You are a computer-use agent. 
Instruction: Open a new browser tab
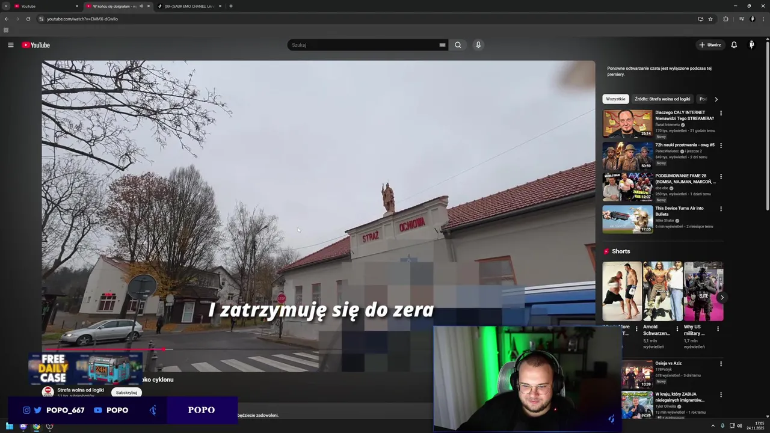[231, 6]
